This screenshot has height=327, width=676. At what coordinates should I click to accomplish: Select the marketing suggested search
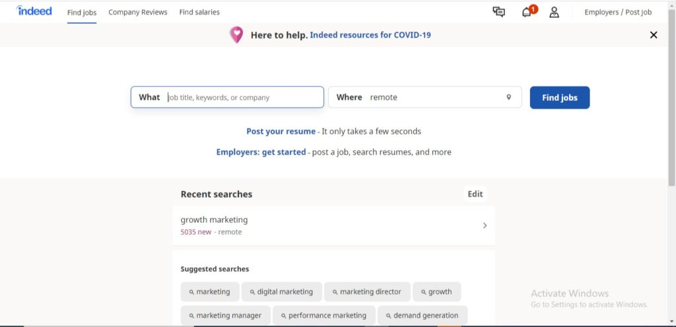(x=209, y=291)
